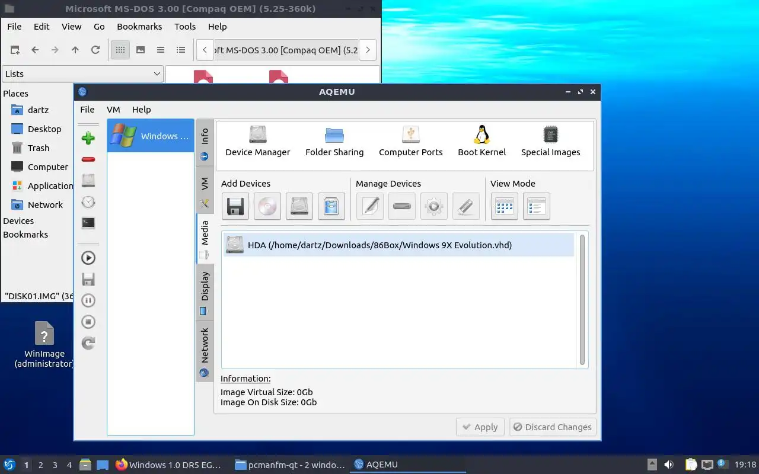The height and width of the screenshot is (474, 759).
Task: Go up one folder in file manager
Action: [75, 50]
